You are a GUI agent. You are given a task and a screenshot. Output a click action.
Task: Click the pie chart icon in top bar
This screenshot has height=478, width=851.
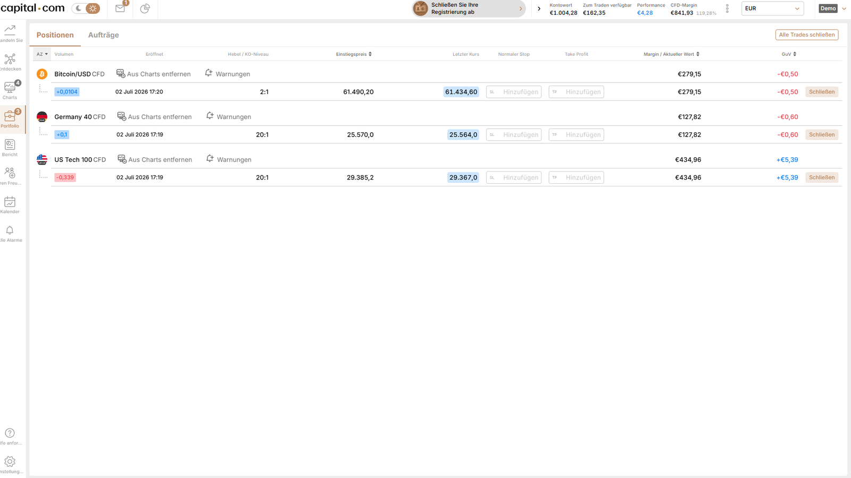click(x=145, y=8)
